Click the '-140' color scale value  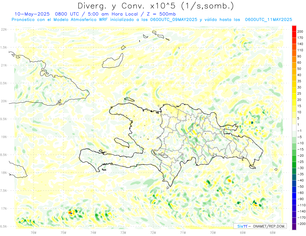(x=302, y=211)
